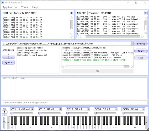
Task: Click MIDI OUT log entry at 22988.316
Action: 108,34
